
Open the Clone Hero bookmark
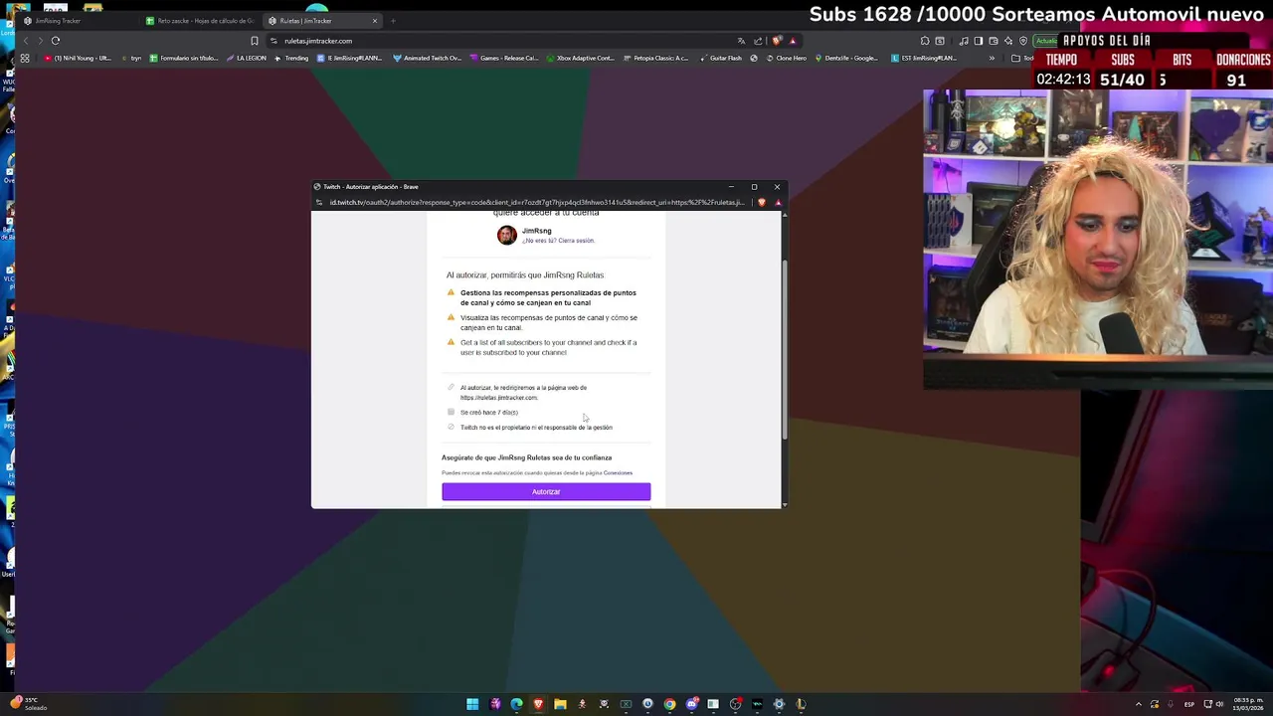785,58
